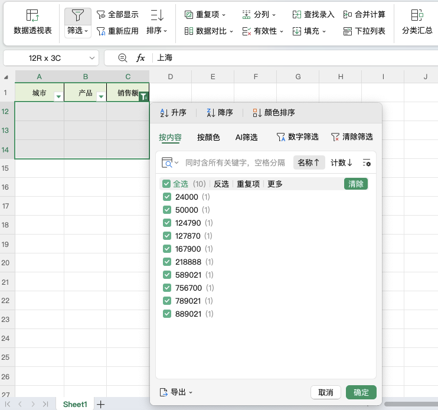Expand the name box dropdown arrow

coord(92,58)
